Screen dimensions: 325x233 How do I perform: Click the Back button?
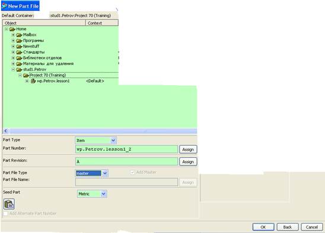288,227
